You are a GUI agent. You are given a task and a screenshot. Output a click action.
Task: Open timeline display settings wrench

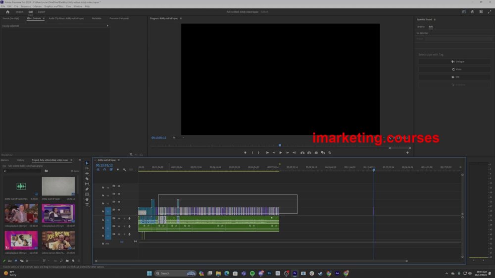coord(124,170)
